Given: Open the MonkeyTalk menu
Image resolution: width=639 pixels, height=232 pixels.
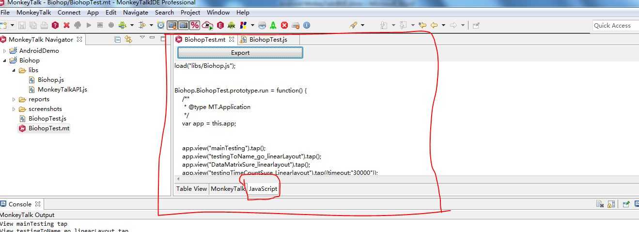Looking at the screenshot, I should click(33, 12).
